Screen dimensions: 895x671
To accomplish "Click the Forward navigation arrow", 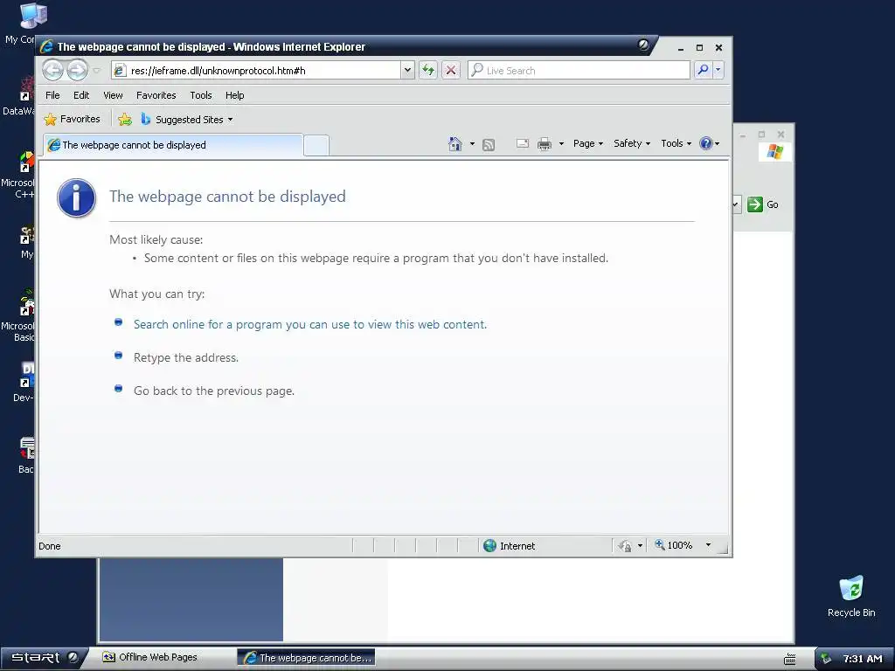I will (x=77, y=70).
